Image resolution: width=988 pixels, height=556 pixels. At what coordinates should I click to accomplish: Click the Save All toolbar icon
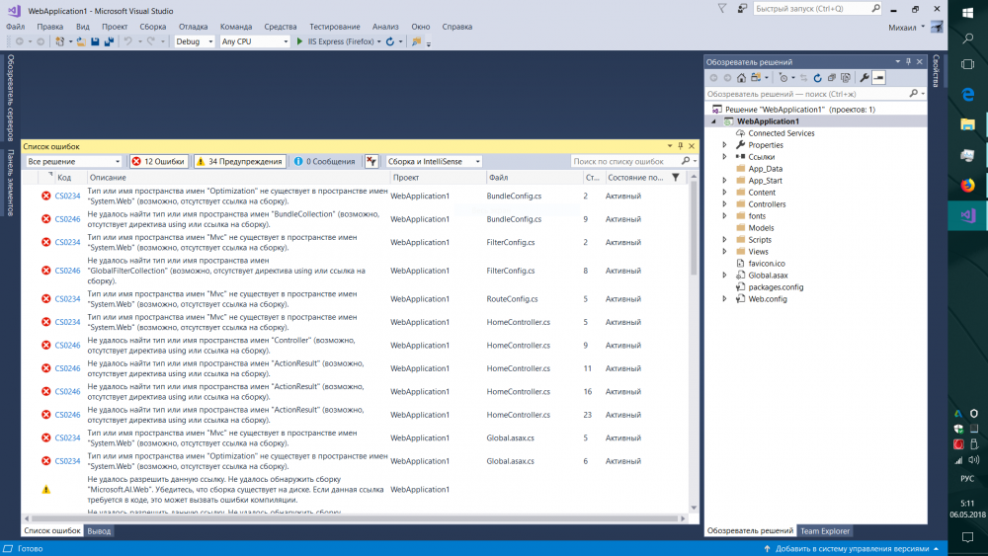click(108, 41)
